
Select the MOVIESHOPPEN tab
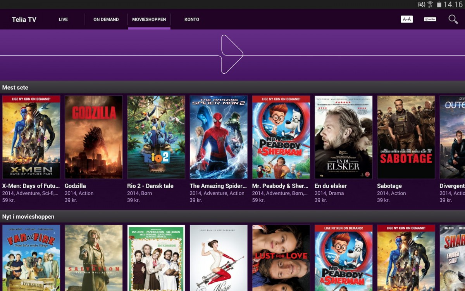(149, 19)
